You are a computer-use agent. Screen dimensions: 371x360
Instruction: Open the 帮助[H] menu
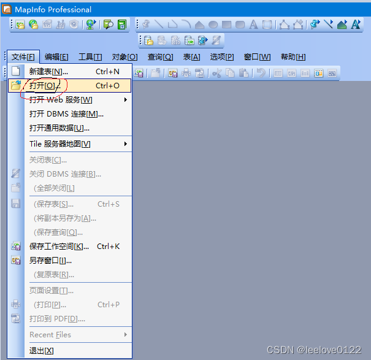pyautogui.click(x=293, y=57)
